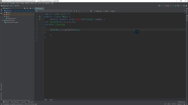This screenshot has height=105, width=188.
Task: Close the find bar
Action: [185, 11]
